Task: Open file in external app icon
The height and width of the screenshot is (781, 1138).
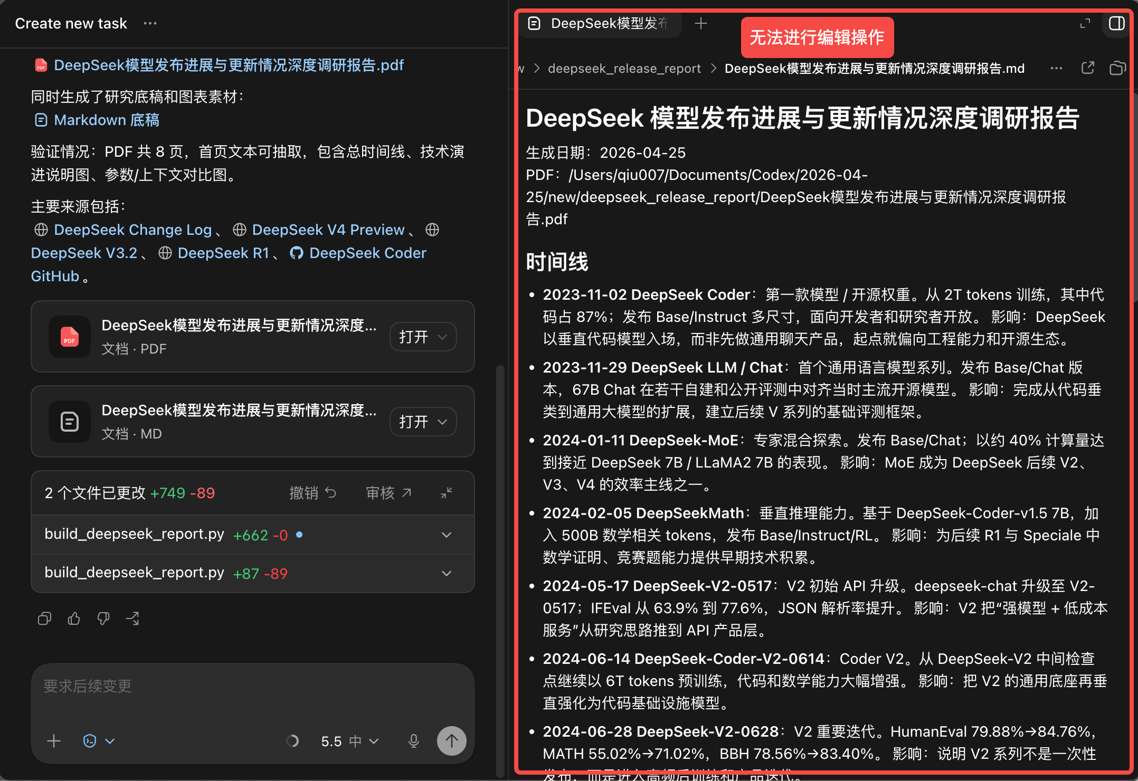Action: click(x=1088, y=68)
